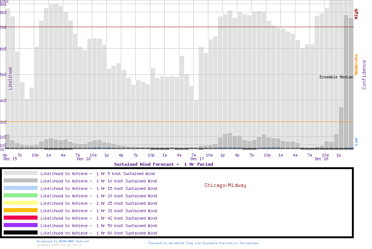Select the green 20 knot legend swatch
The width and height of the screenshot is (372, 249).
[20, 195]
